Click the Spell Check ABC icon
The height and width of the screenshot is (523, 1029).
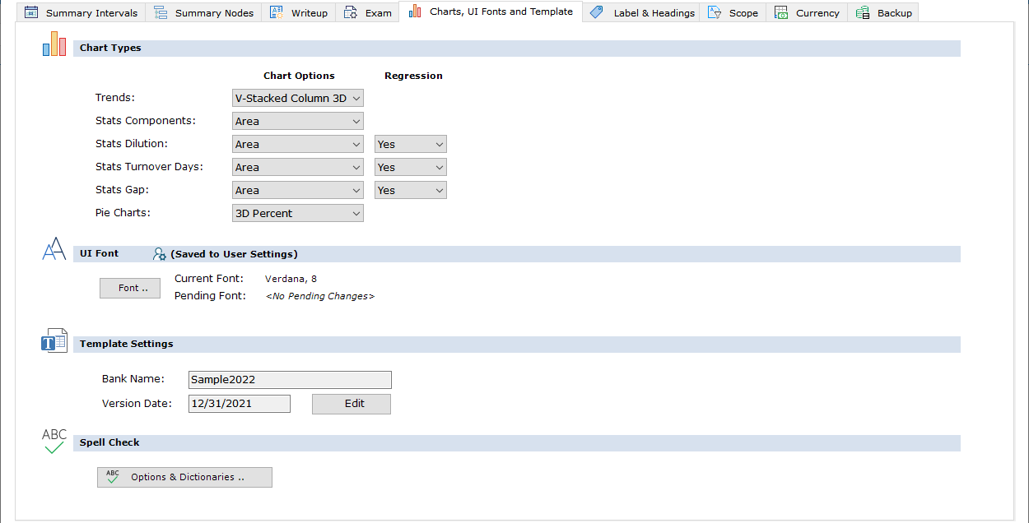click(x=54, y=442)
